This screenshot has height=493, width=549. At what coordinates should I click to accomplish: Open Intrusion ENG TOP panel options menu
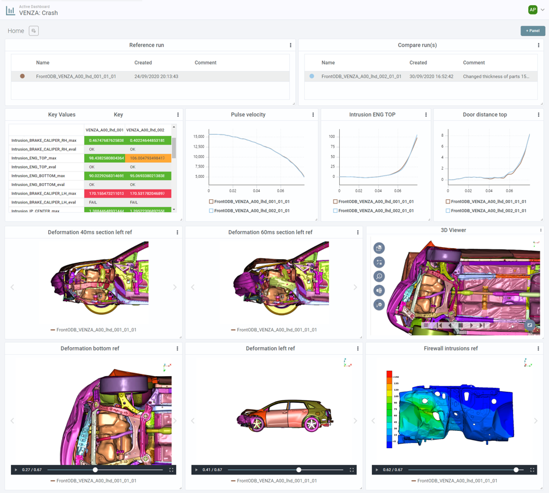point(426,115)
